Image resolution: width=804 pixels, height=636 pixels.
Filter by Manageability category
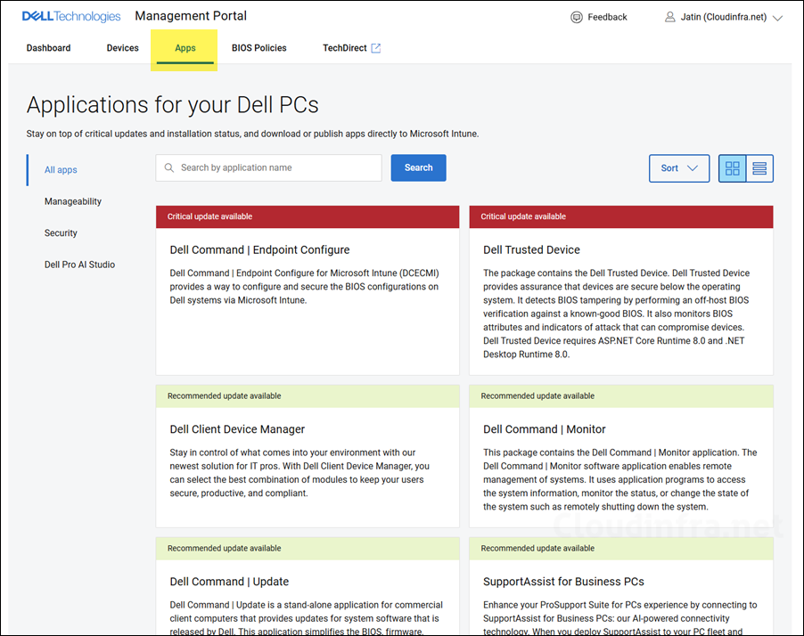pos(73,201)
